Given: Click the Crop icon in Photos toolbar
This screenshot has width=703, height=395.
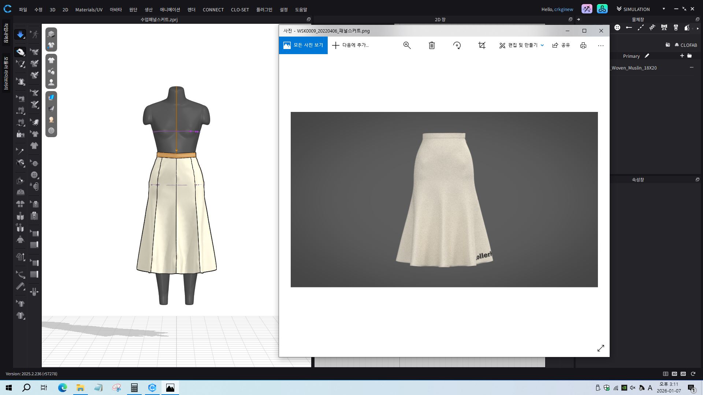Looking at the screenshot, I should point(482,45).
